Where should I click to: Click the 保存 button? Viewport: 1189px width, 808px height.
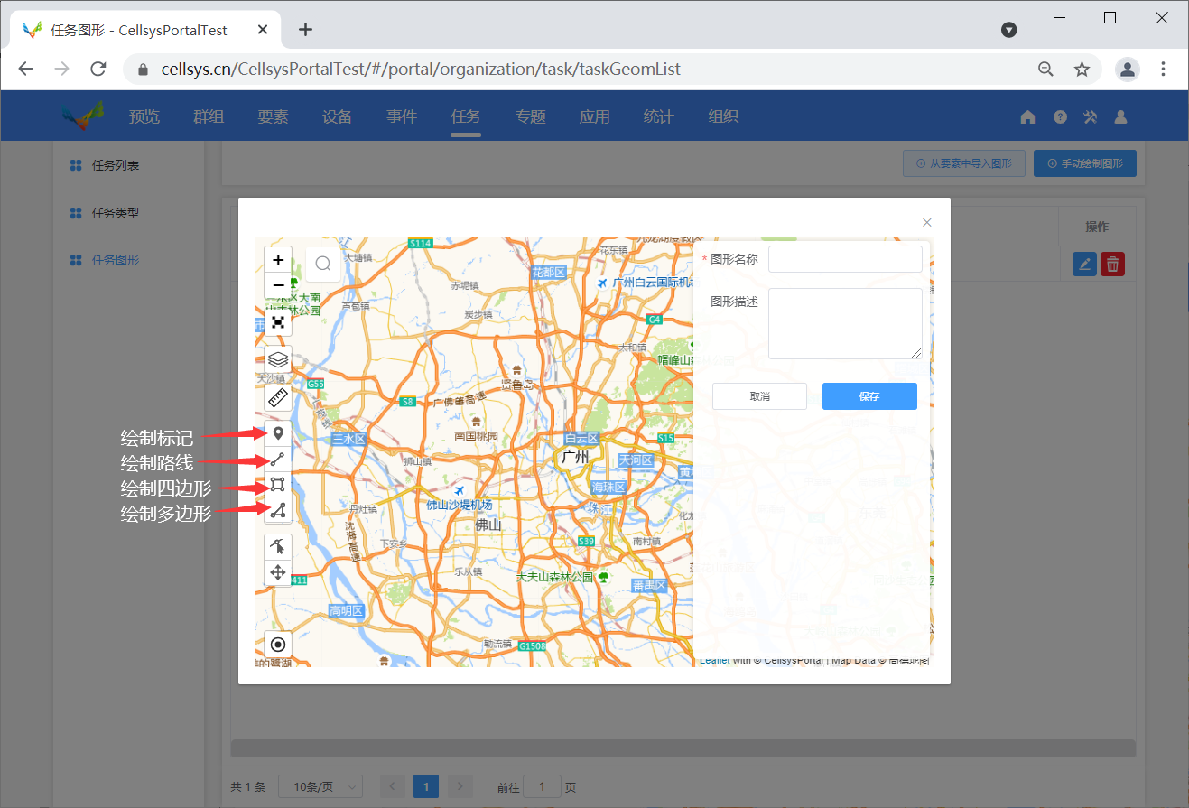(x=869, y=396)
